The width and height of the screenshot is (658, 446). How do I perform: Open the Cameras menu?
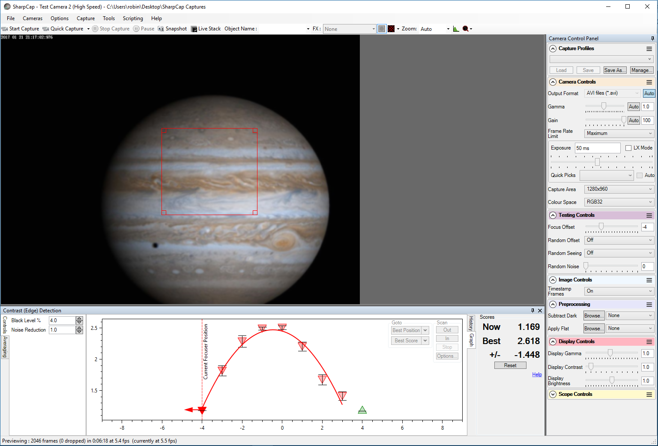click(33, 18)
